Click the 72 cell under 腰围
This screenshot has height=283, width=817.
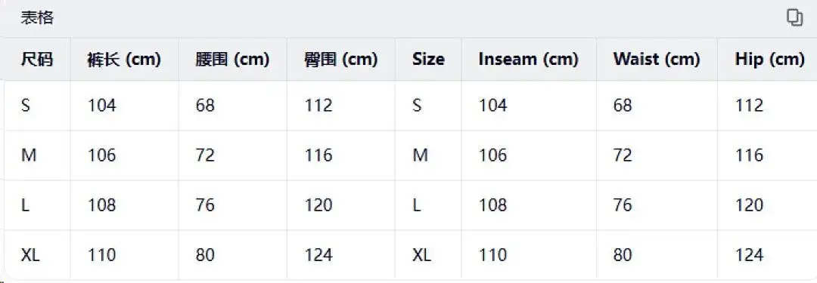pyautogui.click(x=205, y=155)
